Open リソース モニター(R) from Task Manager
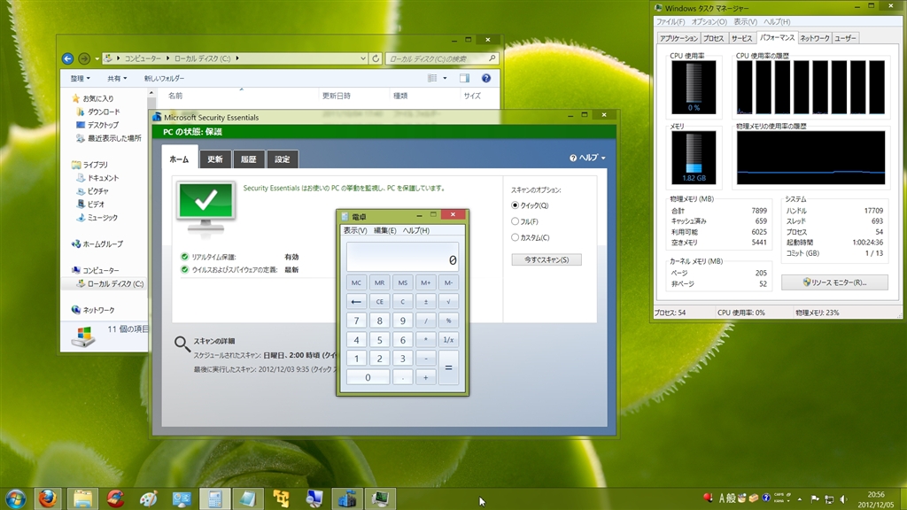 pos(833,282)
